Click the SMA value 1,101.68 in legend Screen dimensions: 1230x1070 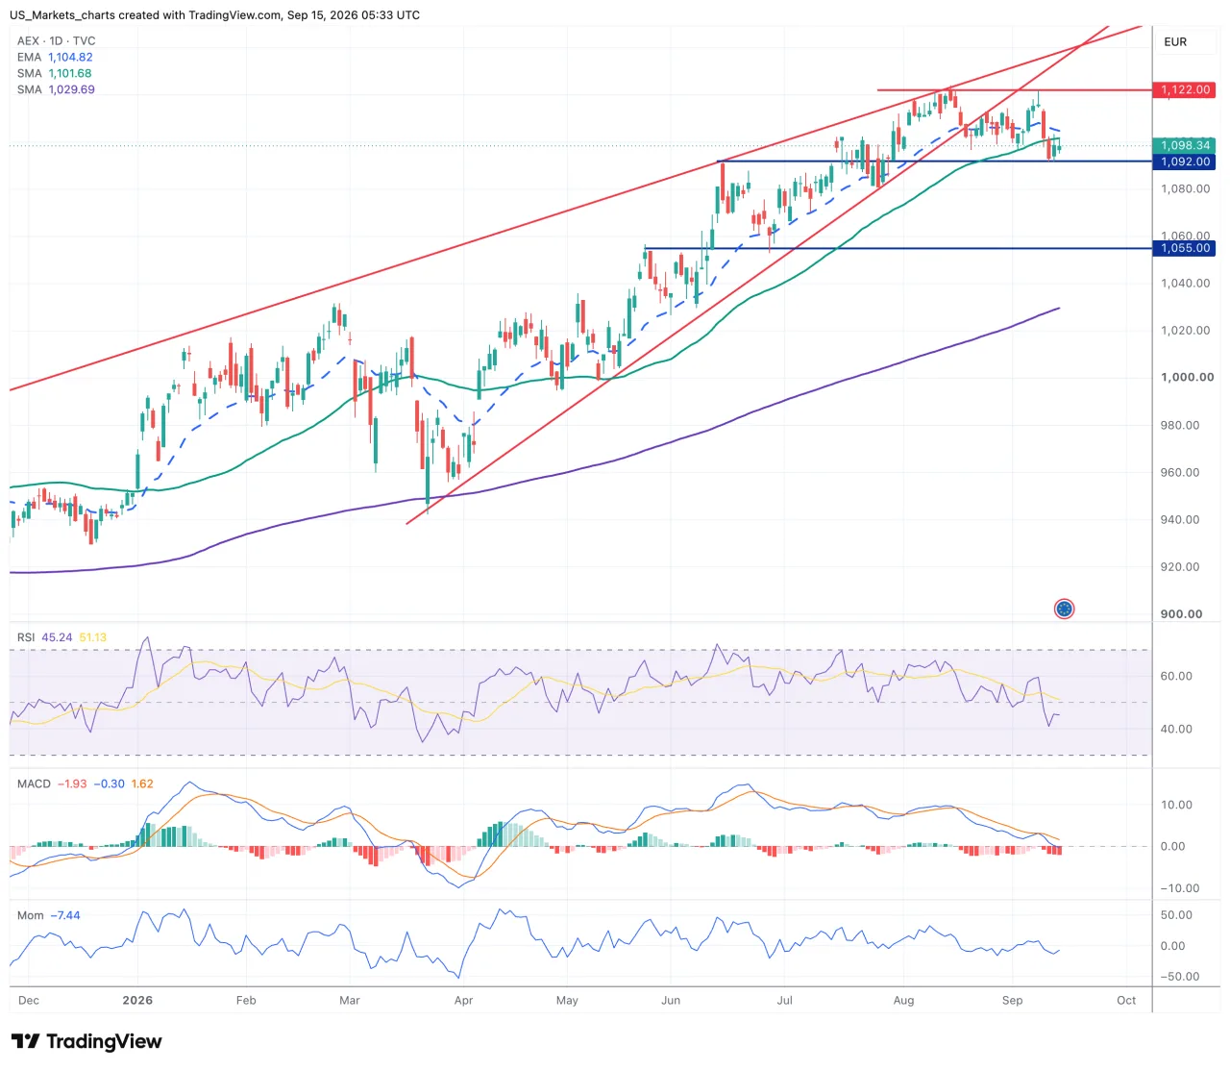pos(70,73)
